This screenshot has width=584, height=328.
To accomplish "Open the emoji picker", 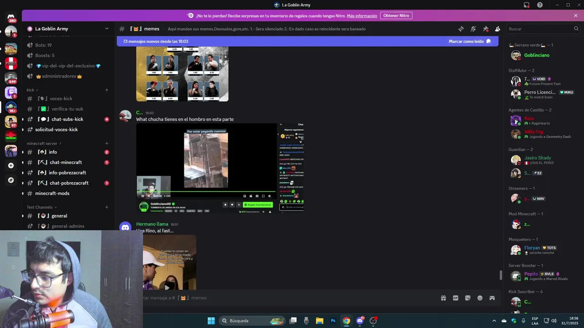I will point(480,298).
